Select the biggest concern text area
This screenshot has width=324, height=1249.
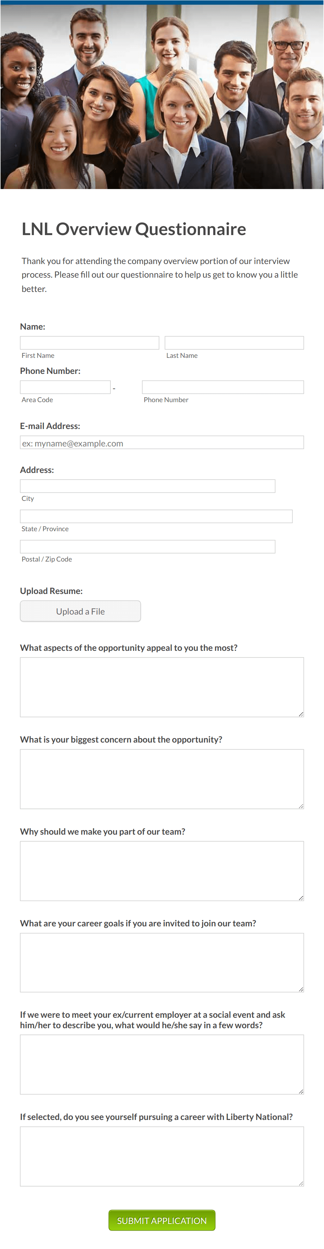162,779
